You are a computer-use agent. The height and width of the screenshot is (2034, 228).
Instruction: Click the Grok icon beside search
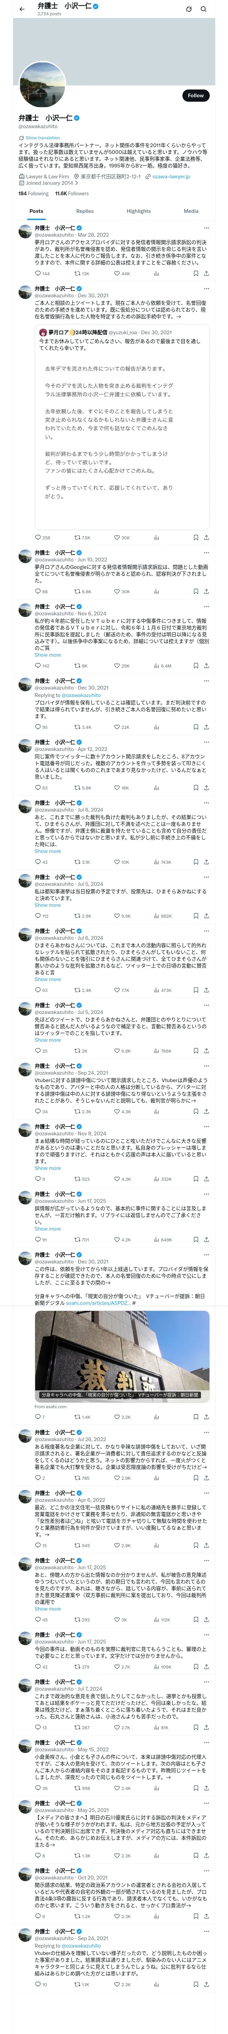(x=188, y=9)
